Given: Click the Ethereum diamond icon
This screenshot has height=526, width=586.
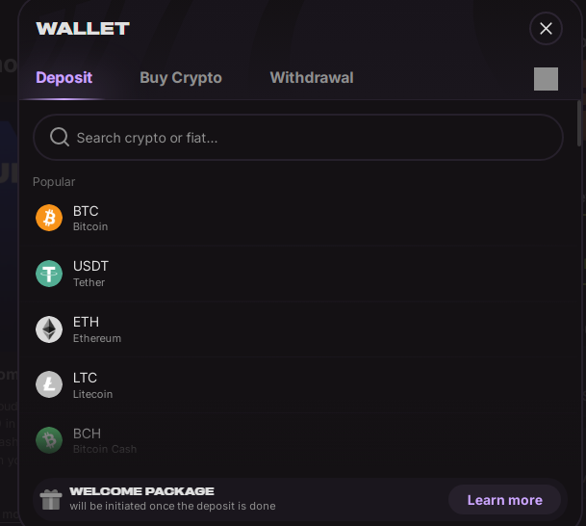Looking at the screenshot, I should point(49,329).
